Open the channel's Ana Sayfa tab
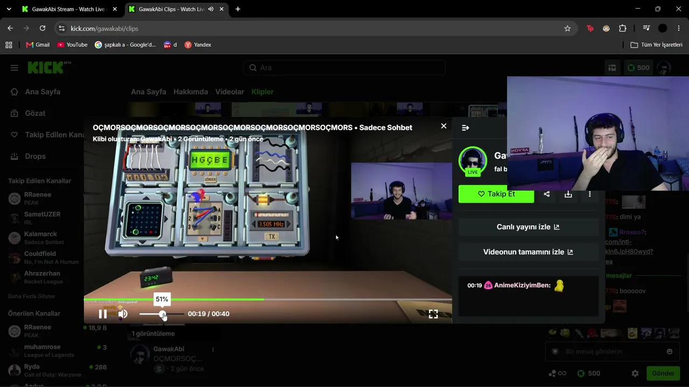Screen dimensions: 689x387 [149, 92]
